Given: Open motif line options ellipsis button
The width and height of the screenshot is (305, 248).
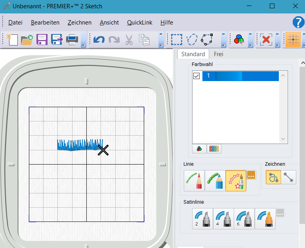Looking at the screenshot, I should click(251, 175).
